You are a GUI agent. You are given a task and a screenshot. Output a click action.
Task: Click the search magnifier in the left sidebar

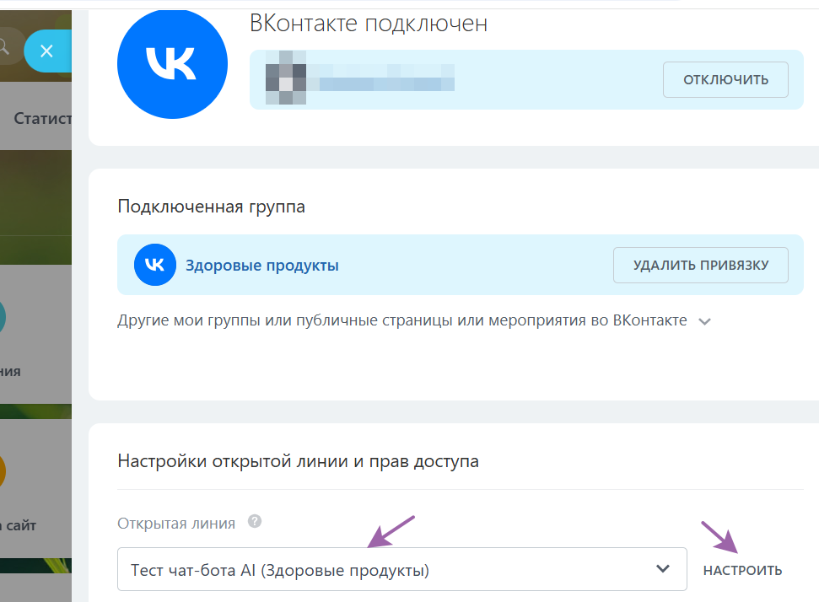point(5,51)
